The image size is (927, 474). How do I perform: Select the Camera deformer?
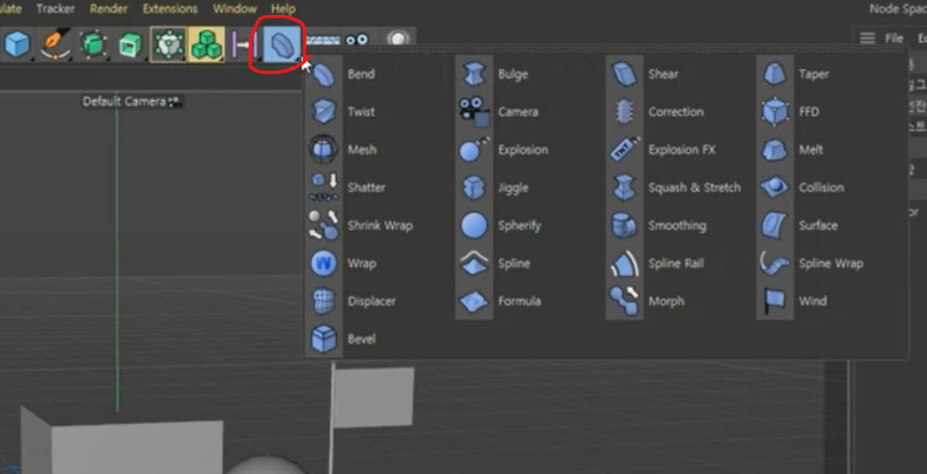point(498,113)
